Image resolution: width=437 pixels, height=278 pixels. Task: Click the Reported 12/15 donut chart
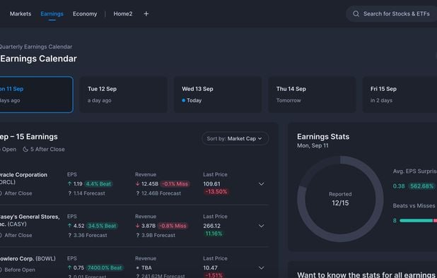(x=340, y=199)
